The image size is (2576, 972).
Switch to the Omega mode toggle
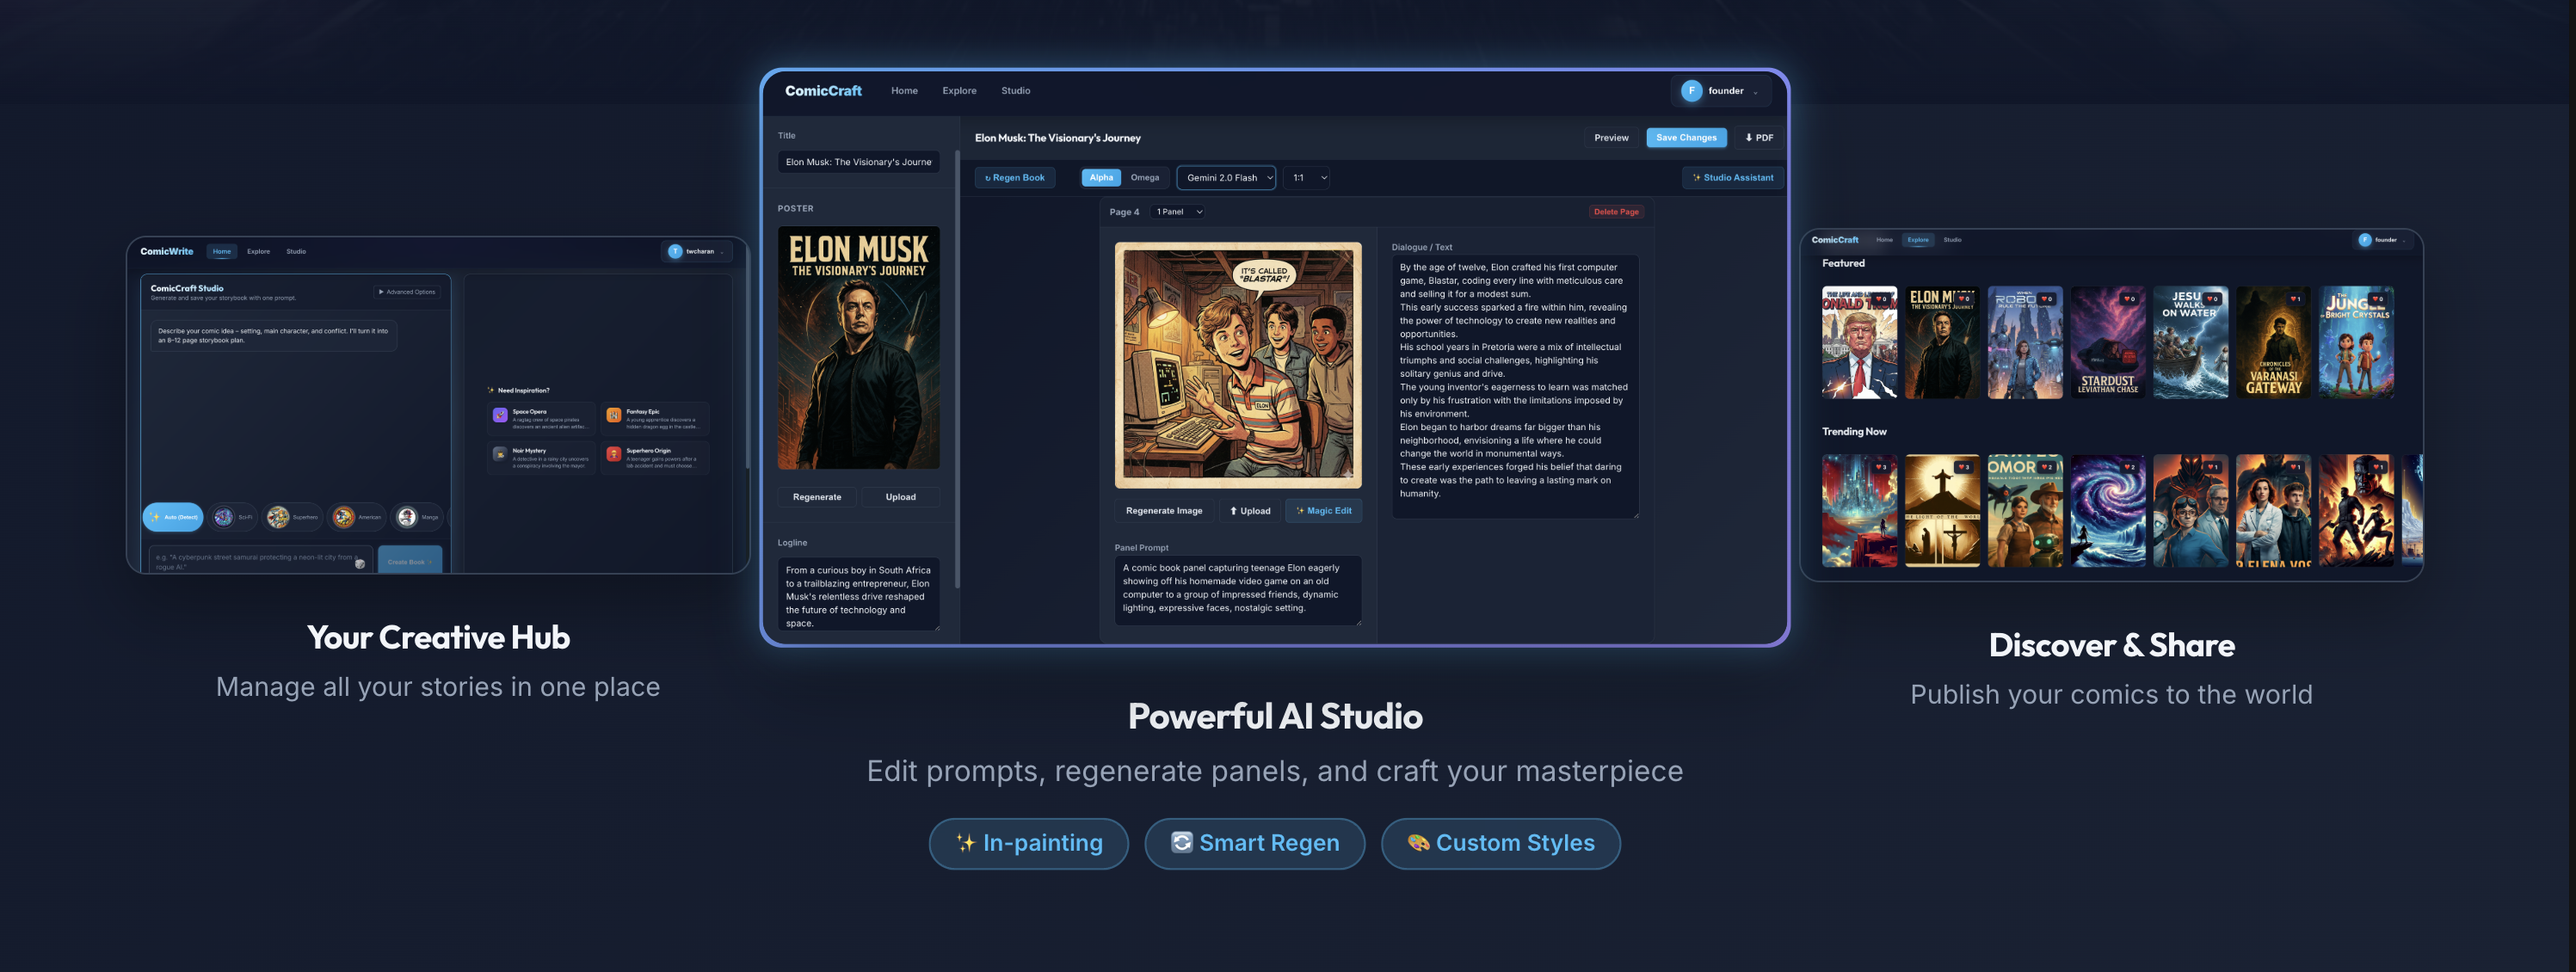click(x=1145, y=178)
